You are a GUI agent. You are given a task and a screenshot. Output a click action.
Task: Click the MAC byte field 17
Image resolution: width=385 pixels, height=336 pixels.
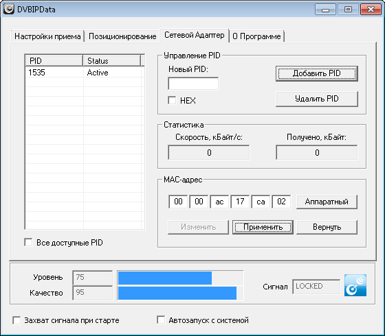coord(240,202)
